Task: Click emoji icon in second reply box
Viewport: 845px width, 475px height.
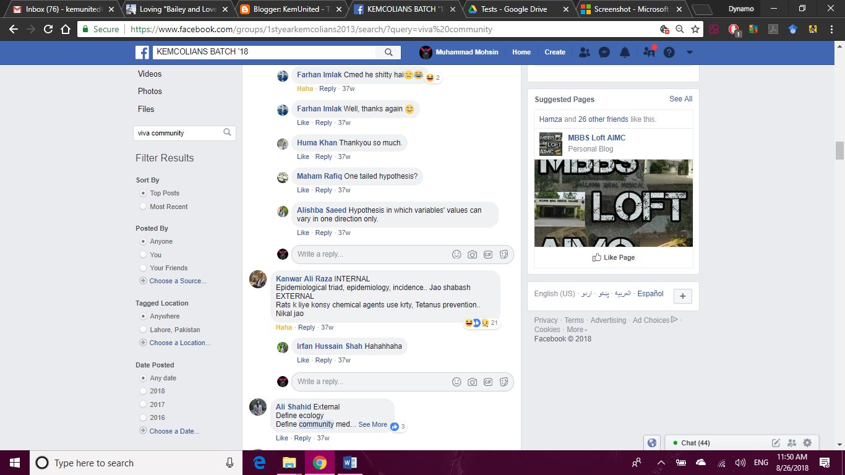Action: click(x=457, y=382)
